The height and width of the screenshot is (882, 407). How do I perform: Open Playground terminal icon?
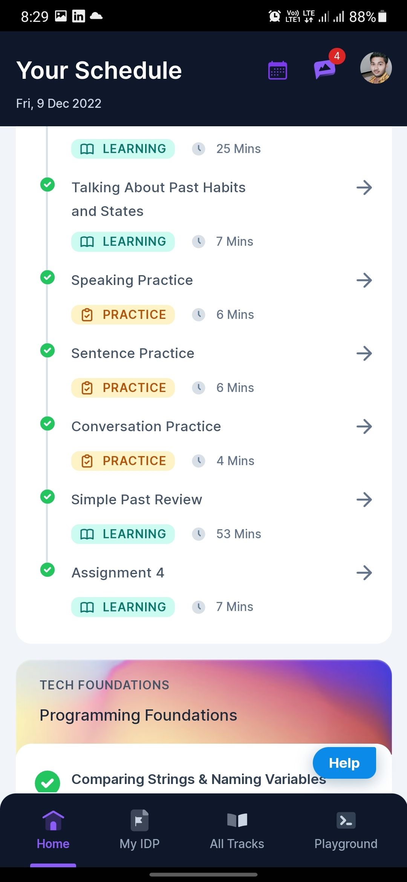[x=346, y=821]
